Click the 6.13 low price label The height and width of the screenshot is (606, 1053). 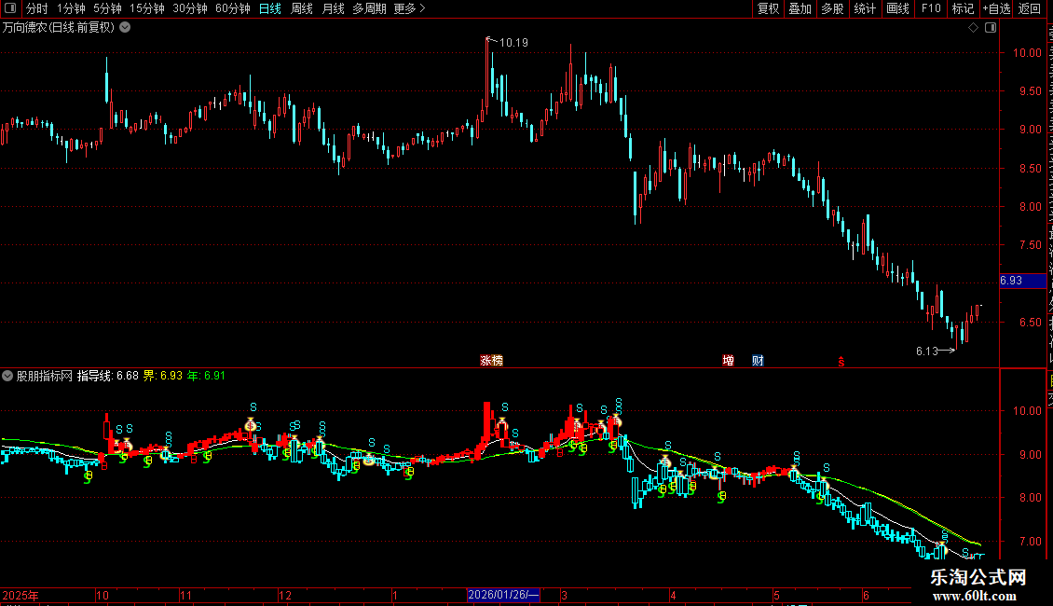tap(927, 351)
